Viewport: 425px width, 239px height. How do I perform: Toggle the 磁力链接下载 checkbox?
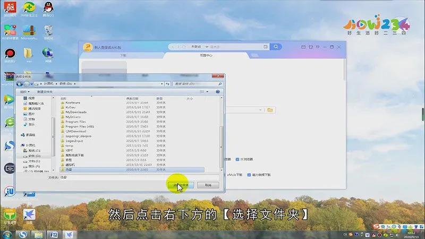point(249,175)
